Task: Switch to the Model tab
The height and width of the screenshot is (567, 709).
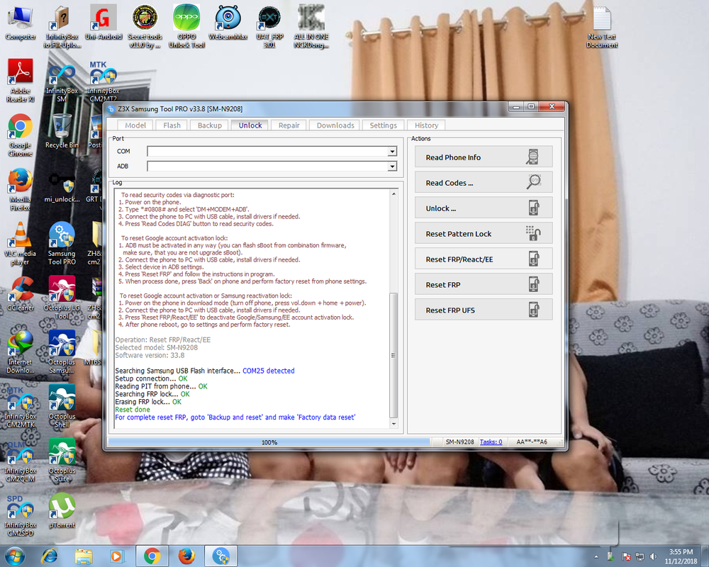Action: pyautogui.click(x=135, y=125)
